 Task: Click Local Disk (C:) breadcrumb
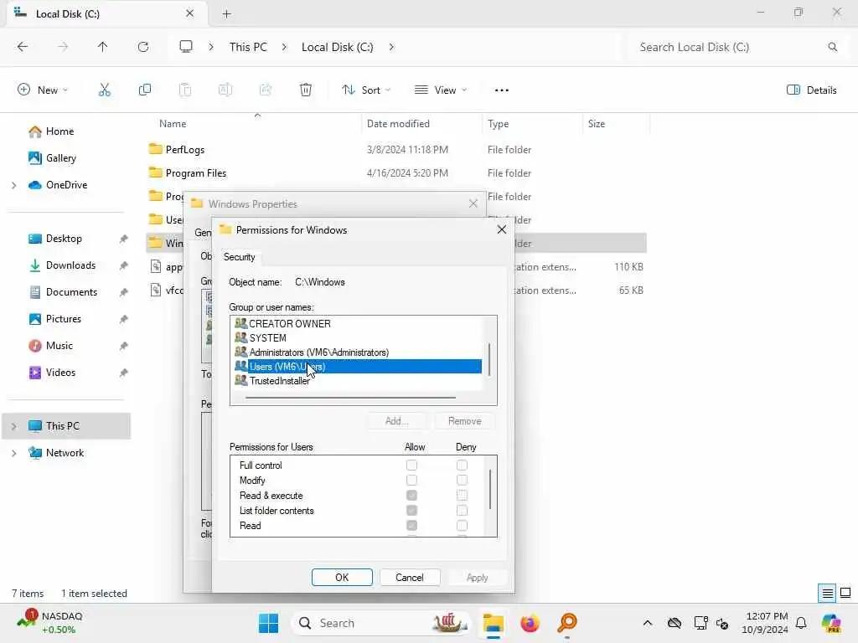click(337, 47)
